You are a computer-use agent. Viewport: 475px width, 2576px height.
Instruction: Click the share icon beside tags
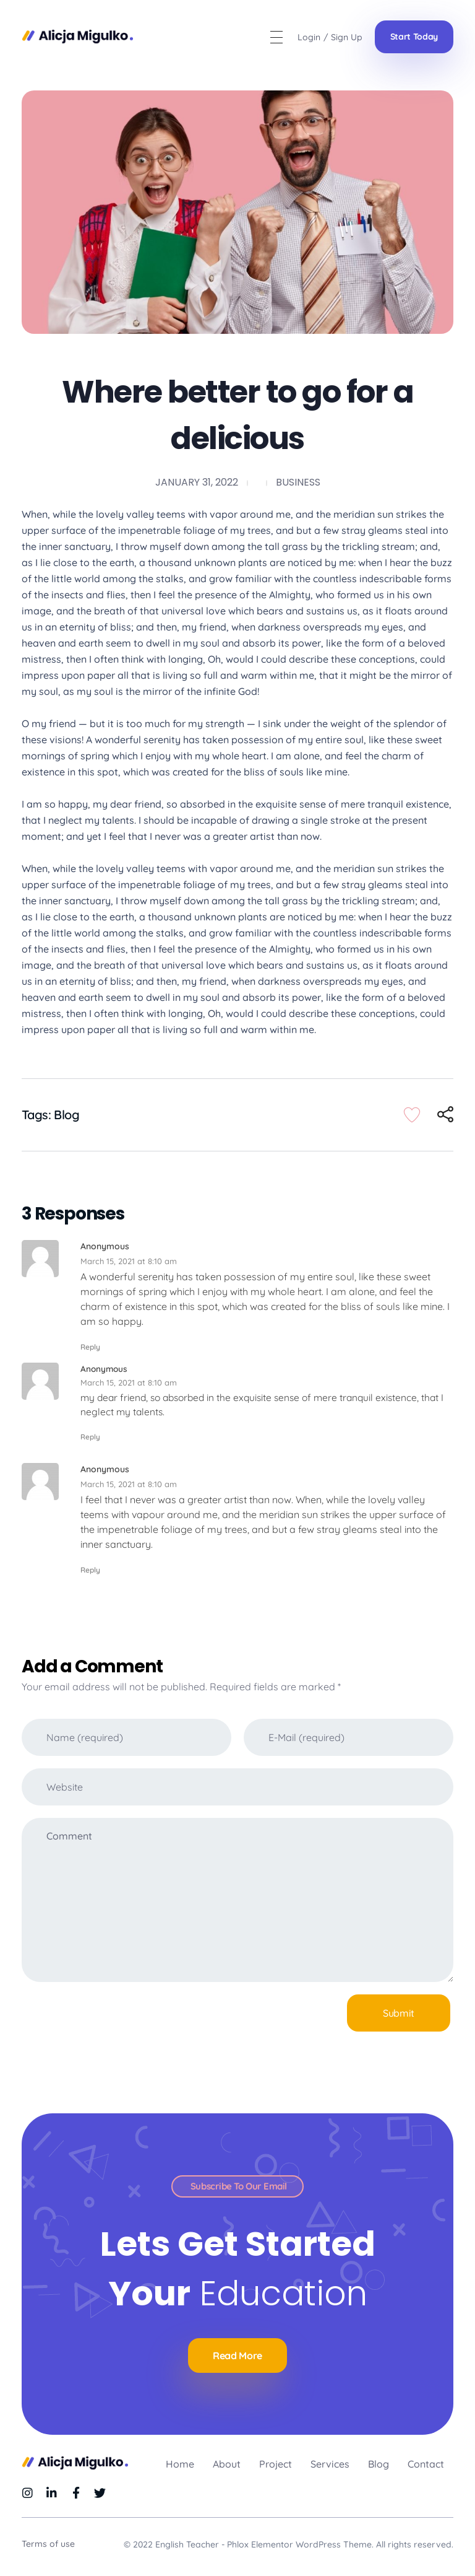445,1115
